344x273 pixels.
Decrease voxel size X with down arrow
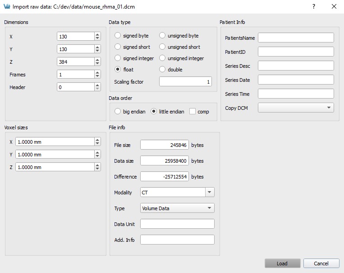coord(97,144)
